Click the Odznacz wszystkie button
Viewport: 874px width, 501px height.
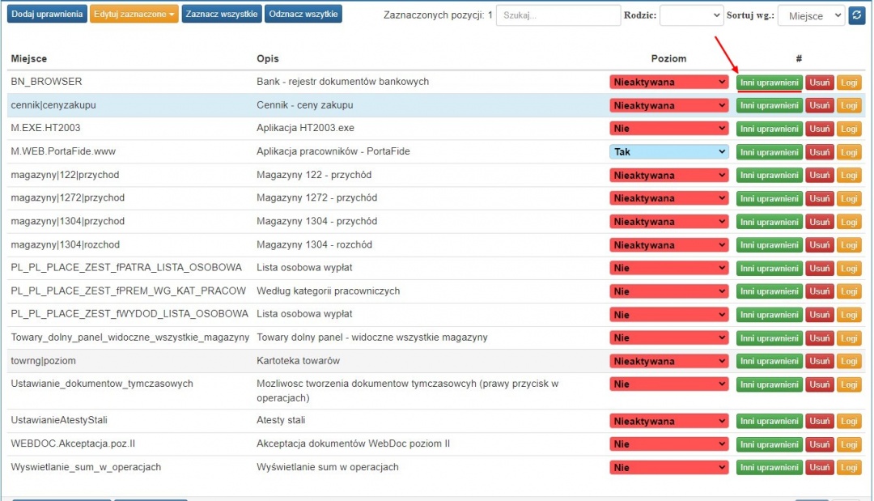click(x=303, y=14)
